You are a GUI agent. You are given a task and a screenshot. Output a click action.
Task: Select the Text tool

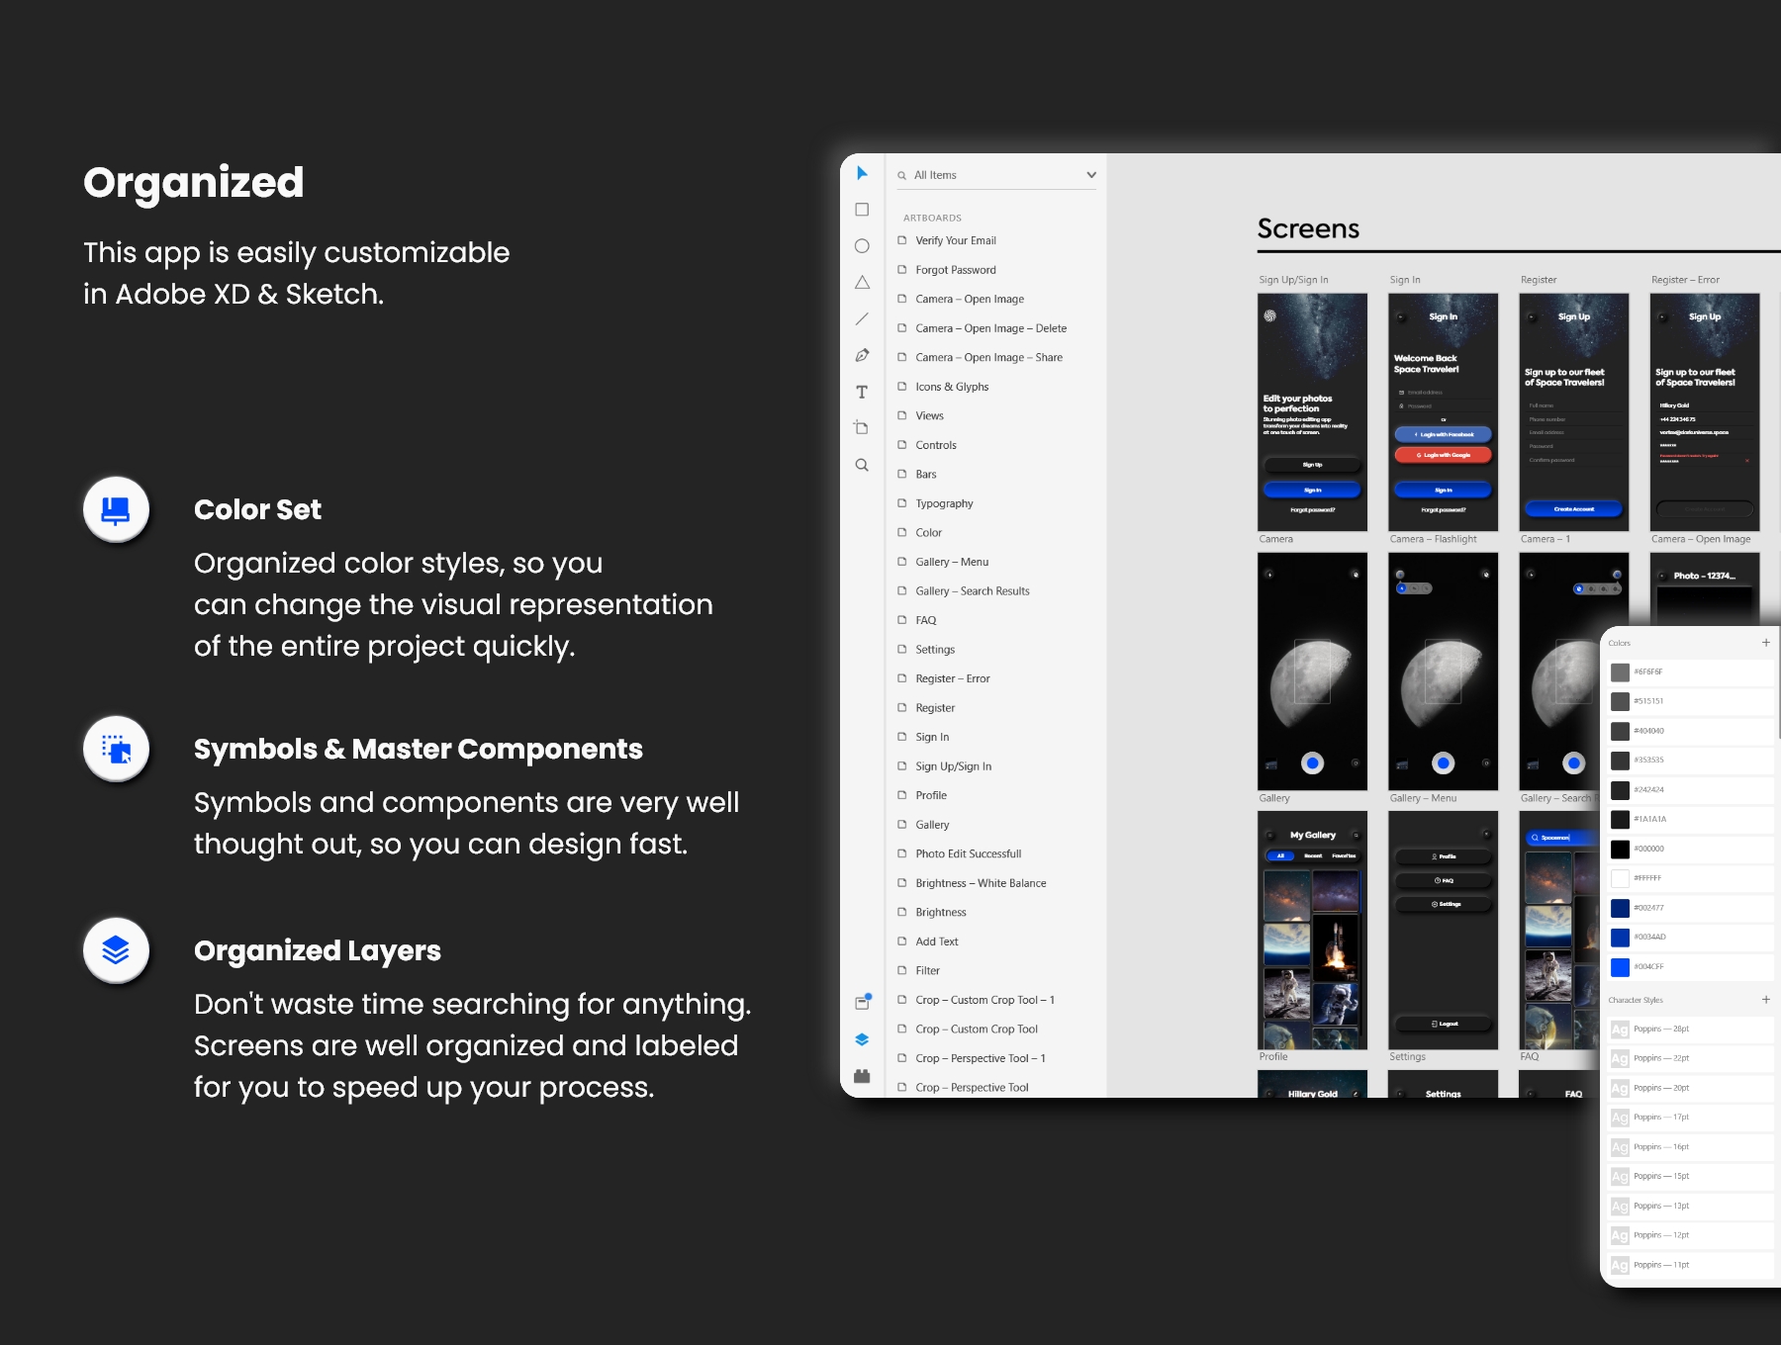862,392
